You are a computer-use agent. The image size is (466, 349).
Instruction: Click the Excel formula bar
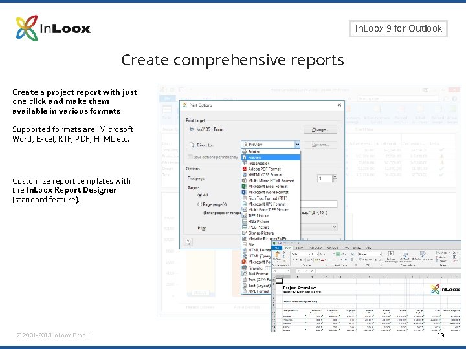388,271
